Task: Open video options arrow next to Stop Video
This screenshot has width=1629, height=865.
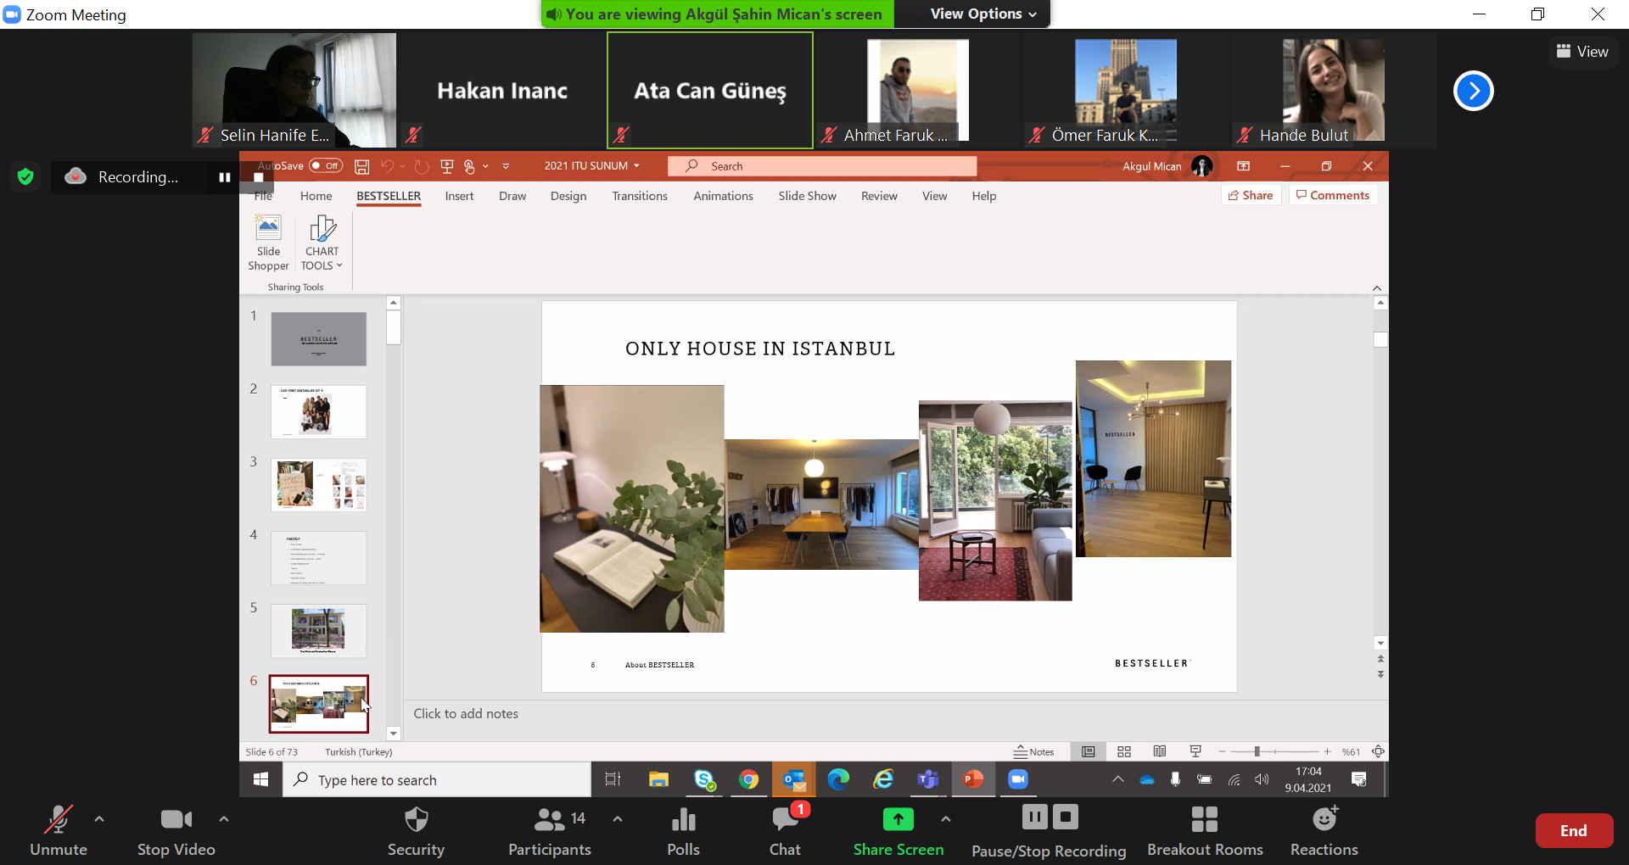Action: coord(224,819)
